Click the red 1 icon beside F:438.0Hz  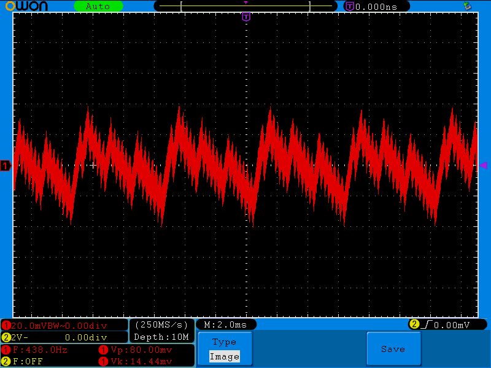6,350
